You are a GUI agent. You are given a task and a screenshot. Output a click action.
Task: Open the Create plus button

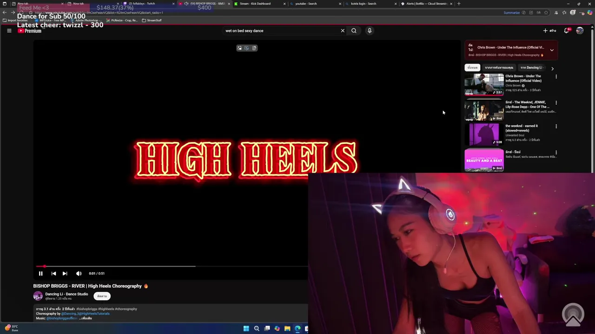click(549, 31)
